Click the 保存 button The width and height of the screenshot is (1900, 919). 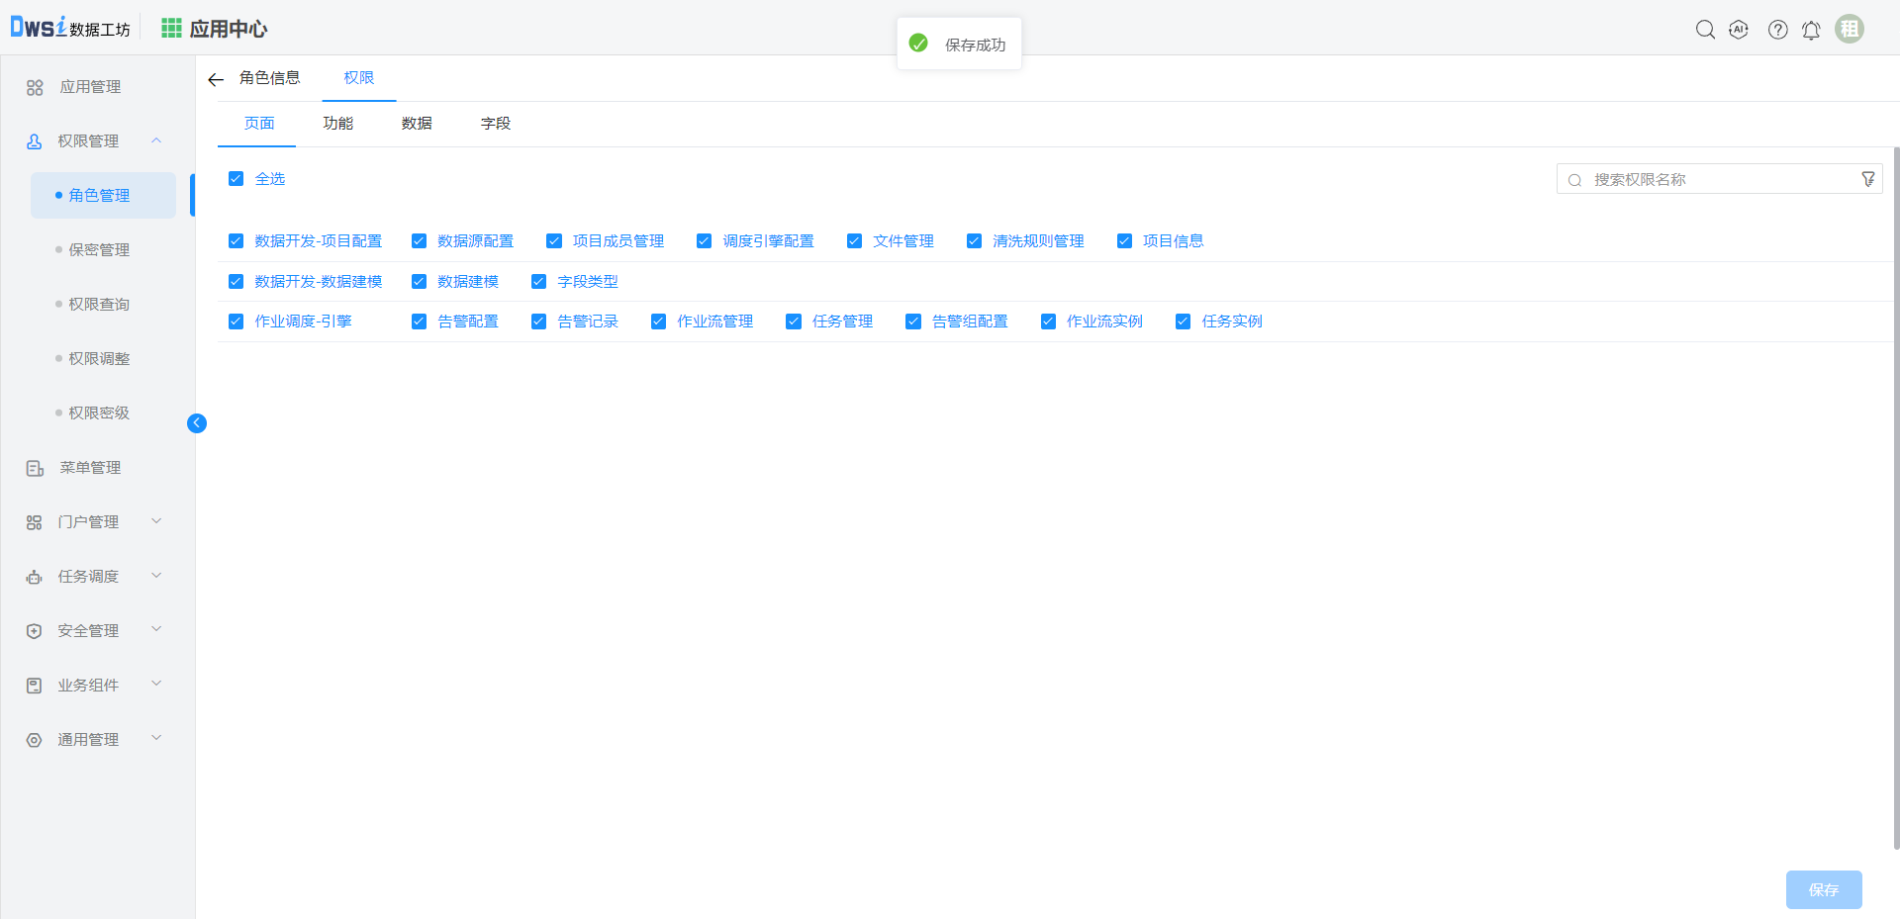[1823, 889]
